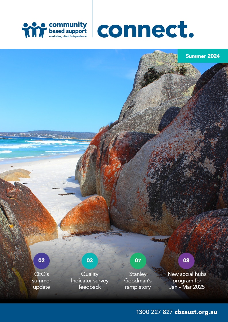Click the teal "Summer 2024" badge
The height and width of the screenshot is (322, 228).
coord(202,56)
